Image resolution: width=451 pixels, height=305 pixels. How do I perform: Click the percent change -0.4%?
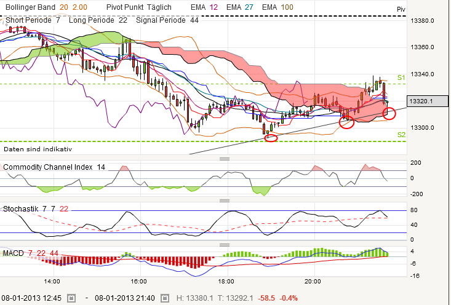tap(289, 298)
